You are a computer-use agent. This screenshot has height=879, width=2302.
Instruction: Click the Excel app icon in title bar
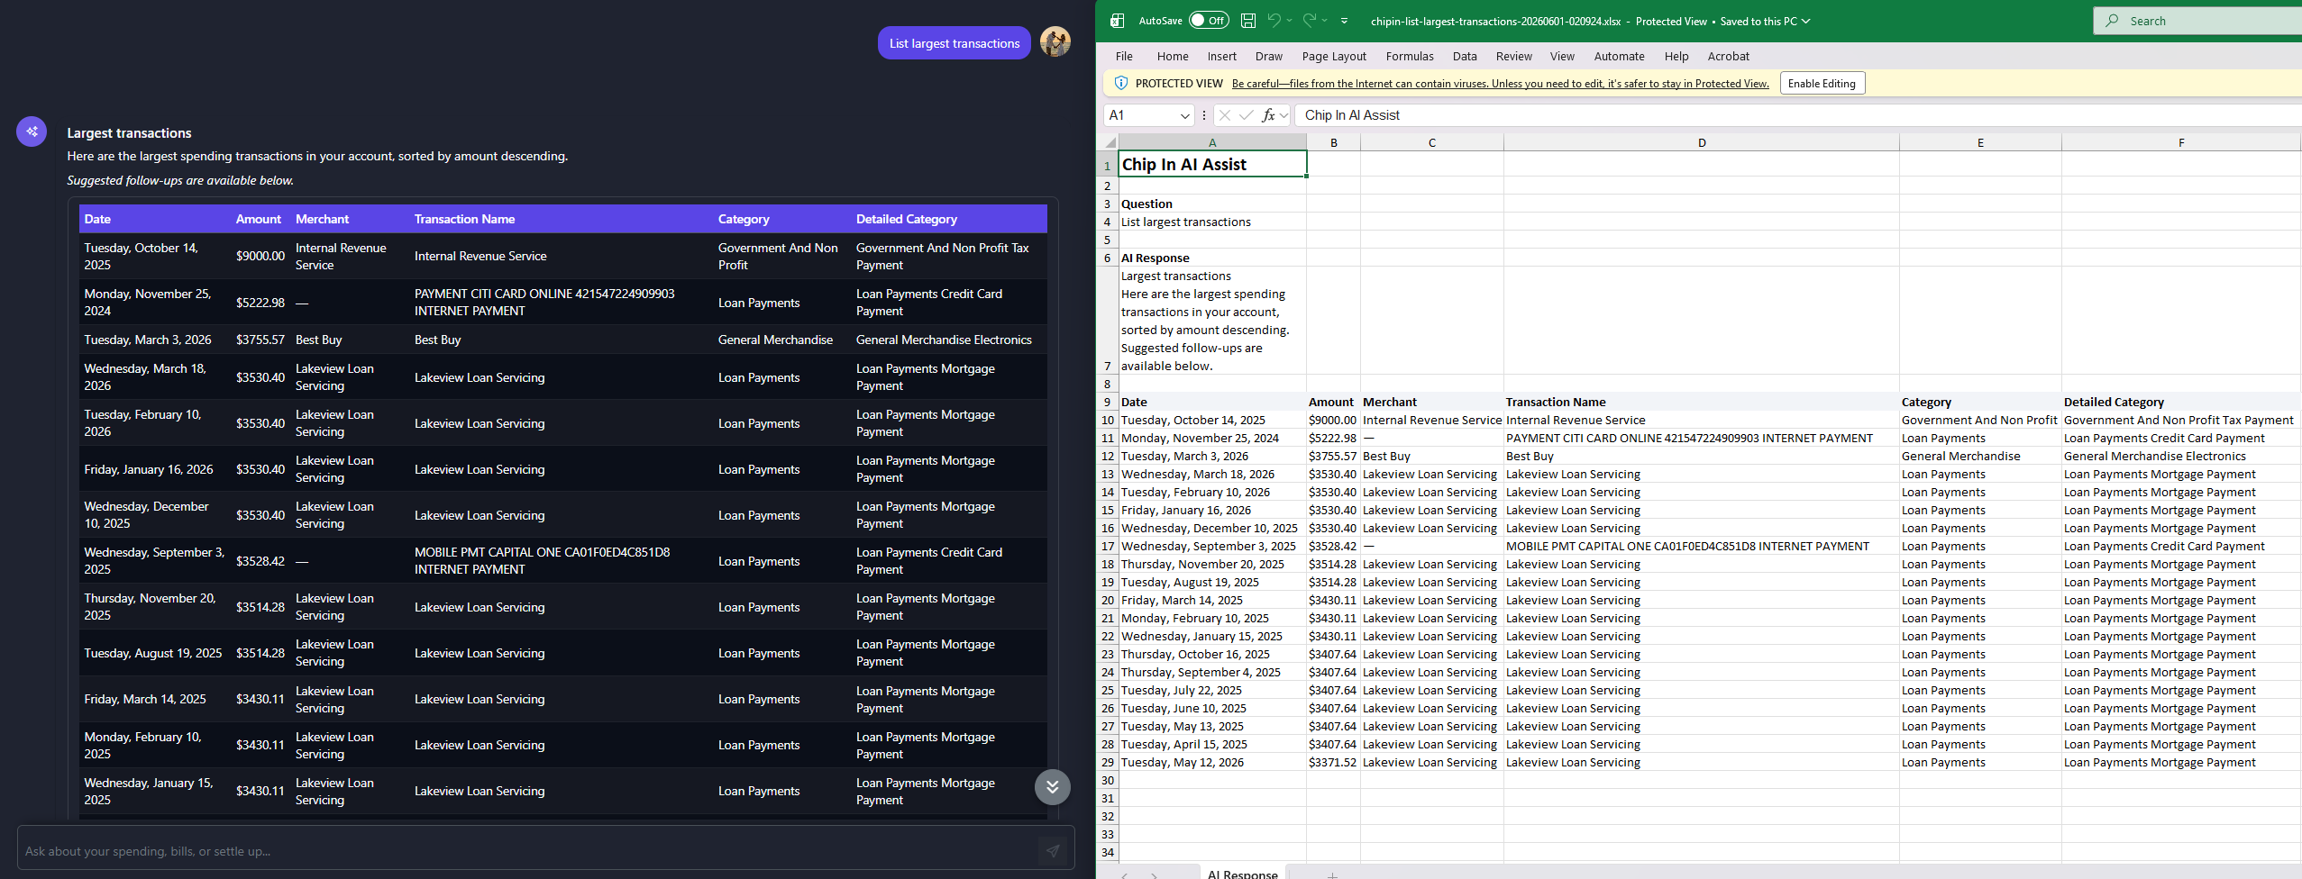pos(1118,21)
